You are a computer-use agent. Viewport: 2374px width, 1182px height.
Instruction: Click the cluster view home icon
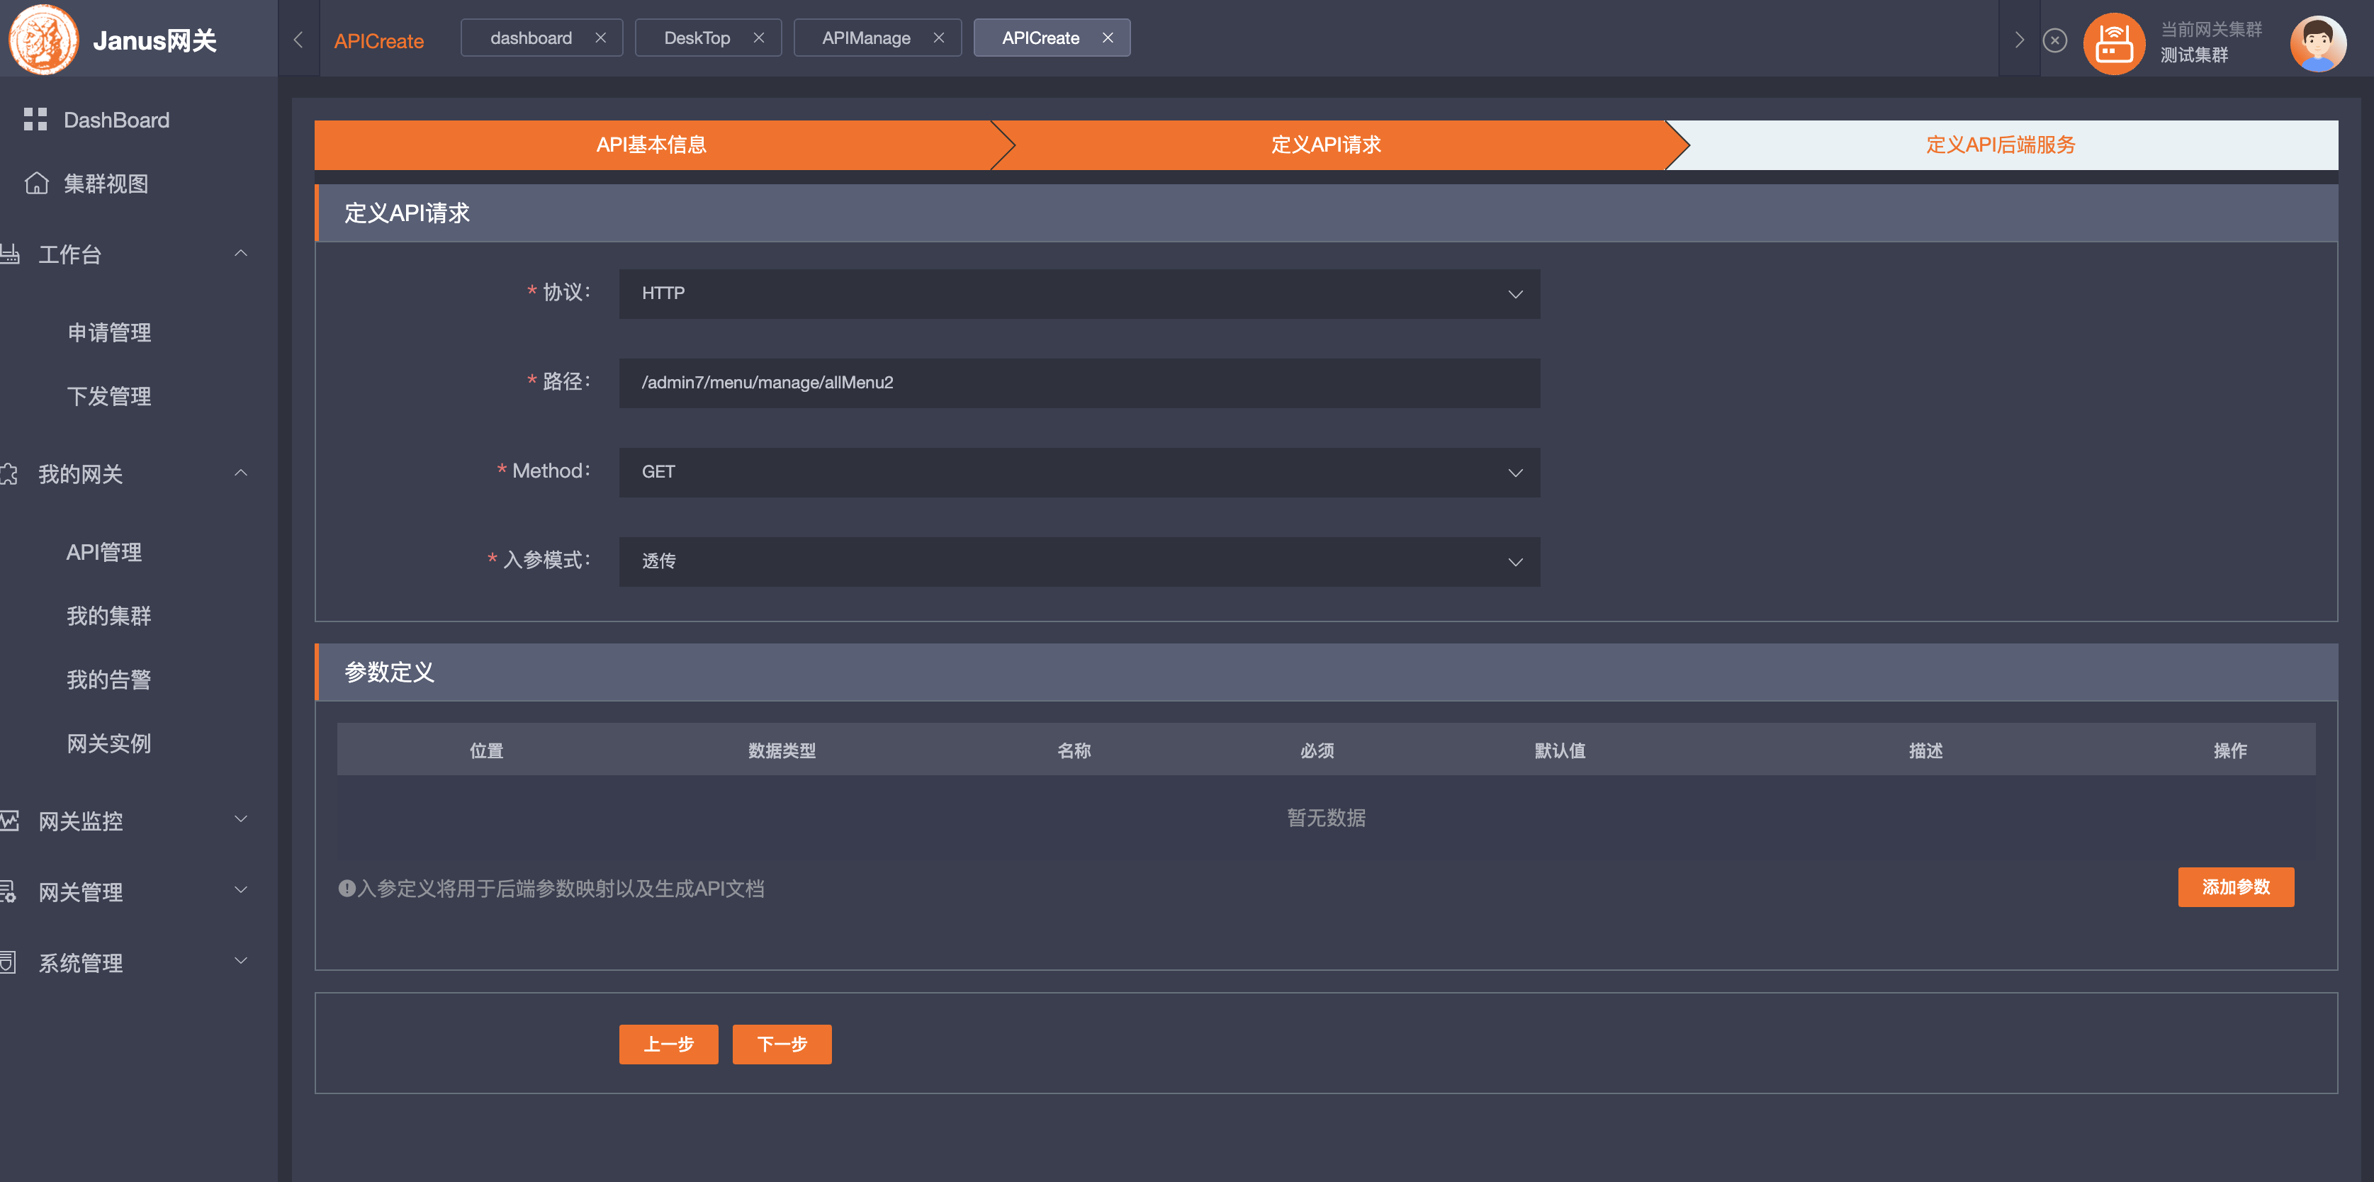point(36,182)
